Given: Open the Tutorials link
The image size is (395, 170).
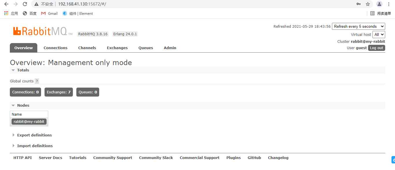Looking at the screenshot, I should 77,158.
